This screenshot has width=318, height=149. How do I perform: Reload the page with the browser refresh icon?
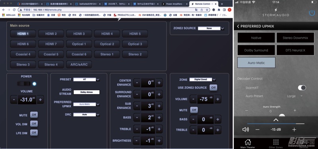(14, 10)
